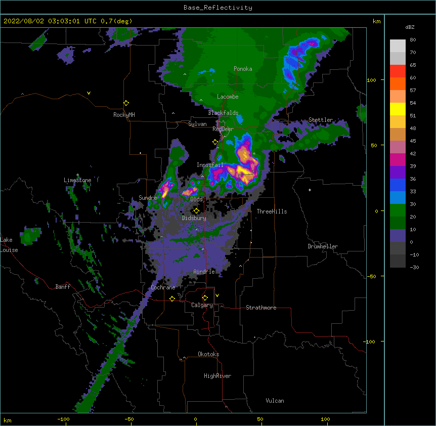
Task: Click the Calgary city label
Action: coord(202,305)
